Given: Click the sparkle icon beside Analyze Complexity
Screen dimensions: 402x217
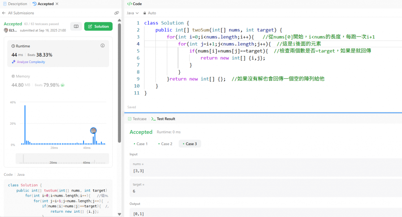Looking at the screenshot, I should (14, 62).
